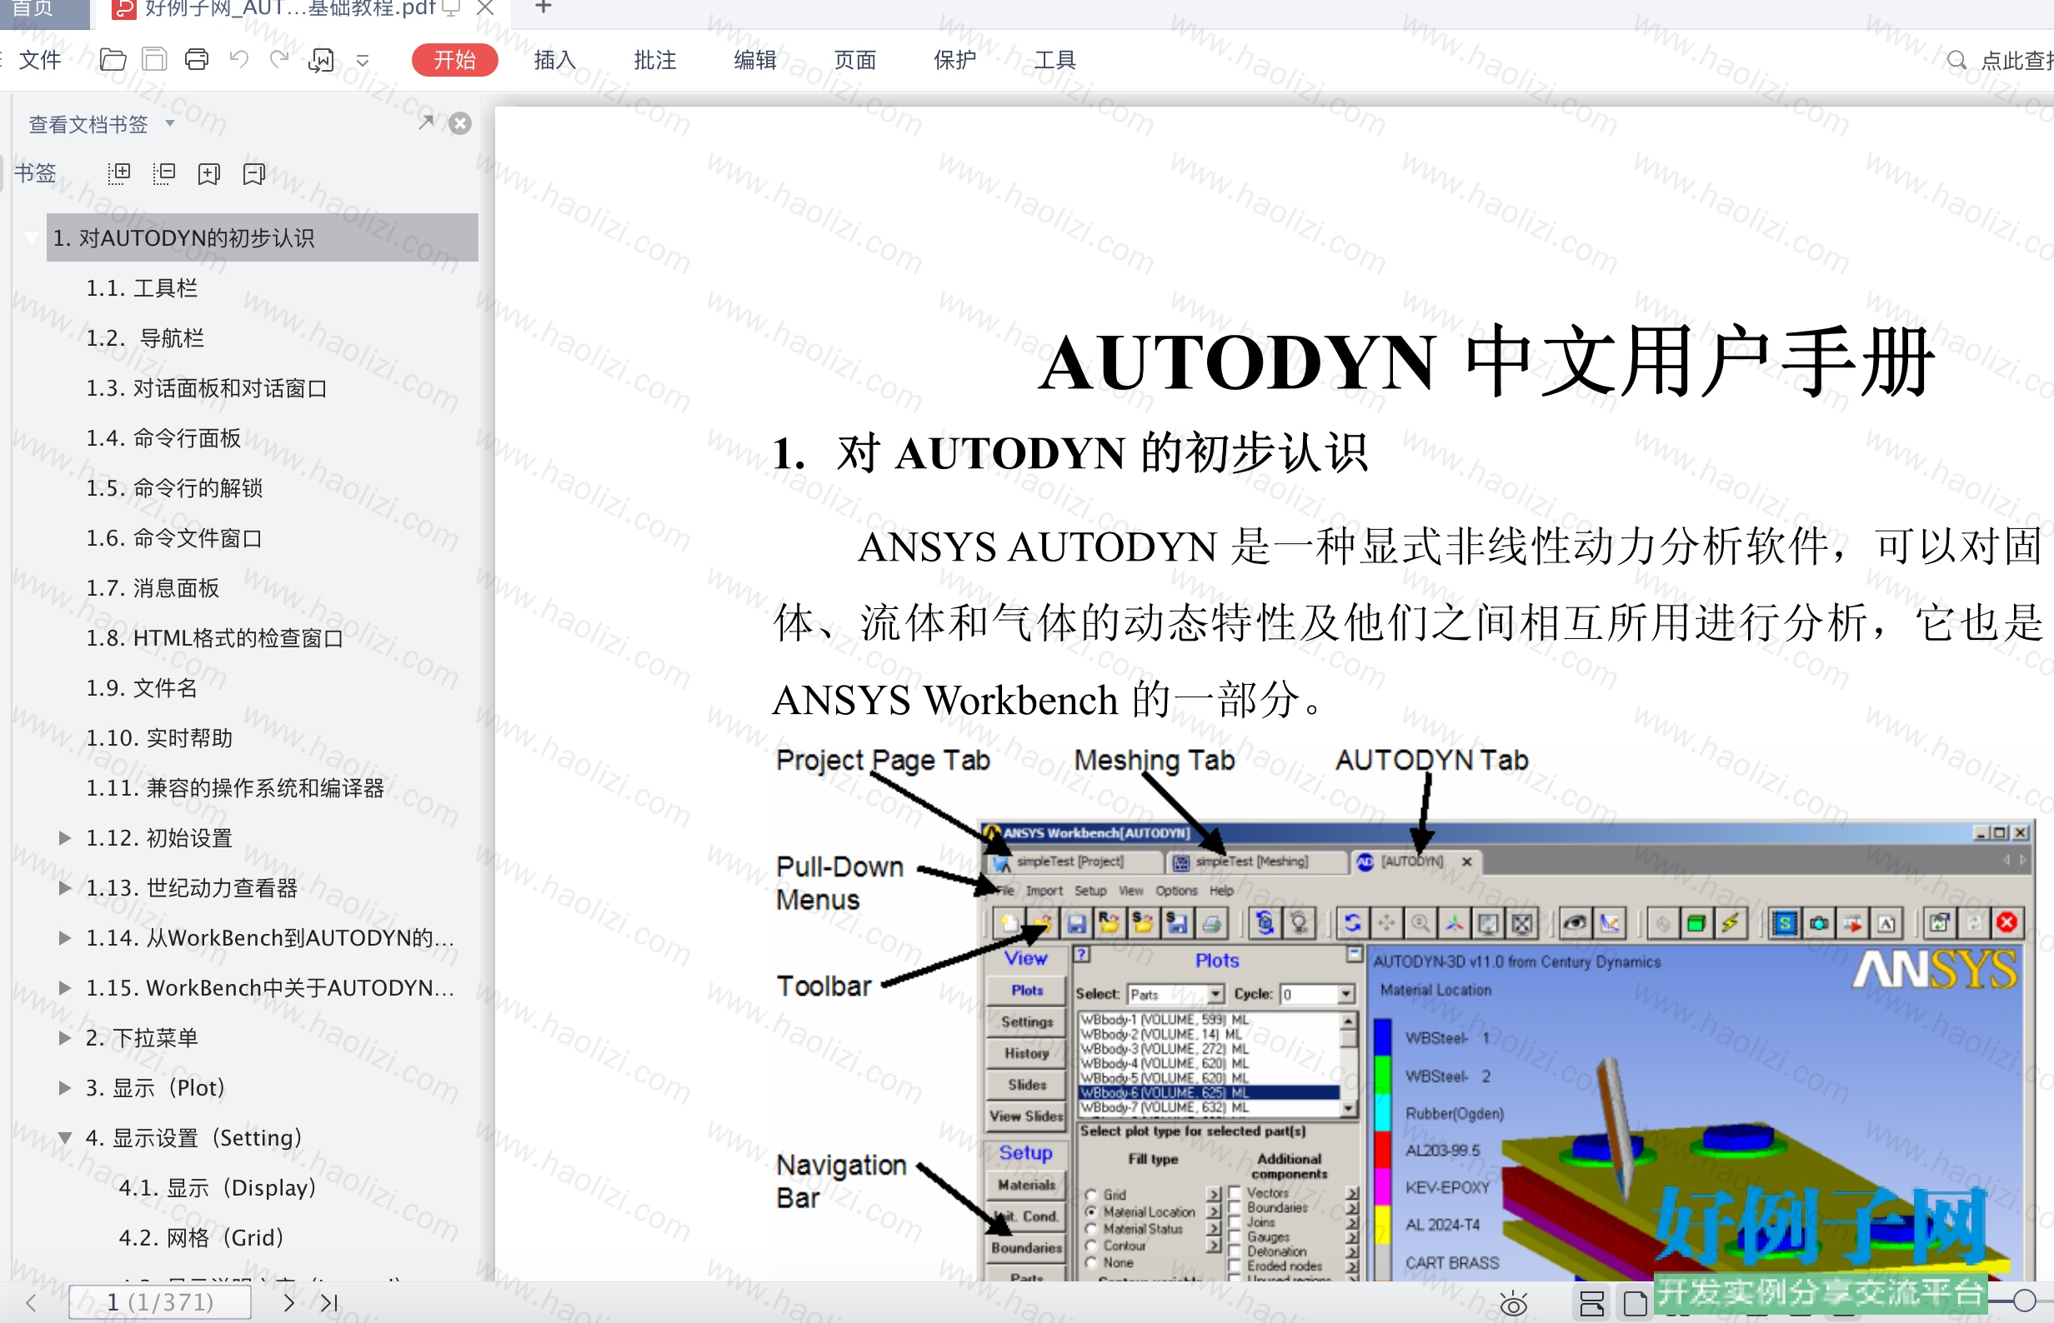This screenshot has height=1323, width=2054.
Task: Switch to the 页面 tab
Action: click(x=855, y=60)
